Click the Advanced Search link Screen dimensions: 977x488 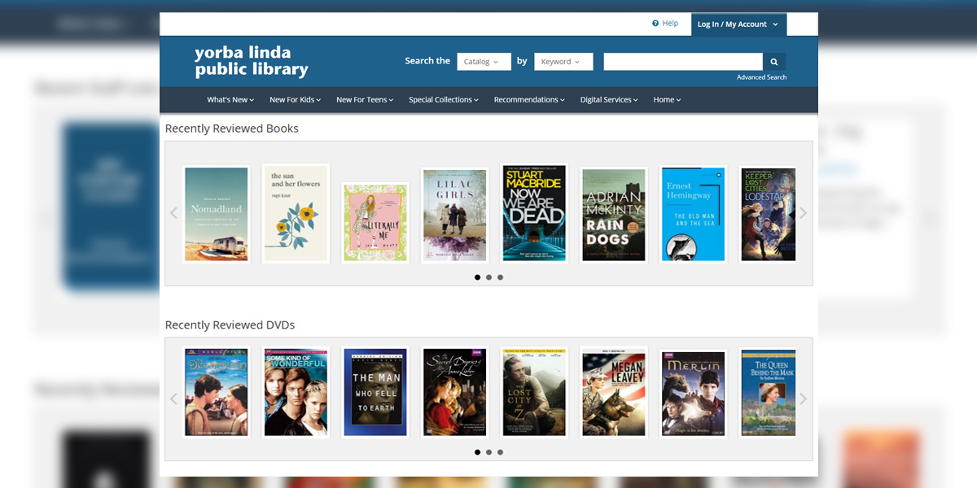point(762,77)
